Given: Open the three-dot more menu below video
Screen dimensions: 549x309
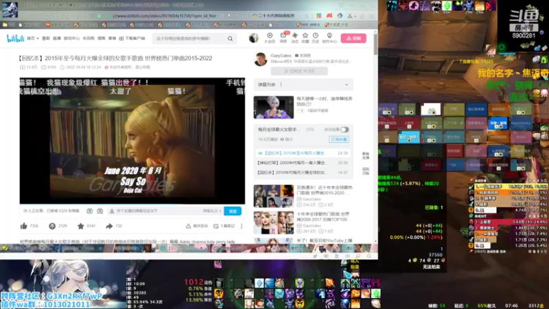Looking at the screenshot, I should [242, 226].
